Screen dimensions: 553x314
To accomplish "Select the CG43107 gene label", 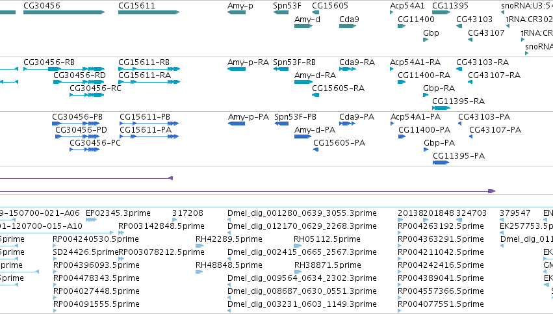I will [x=486, y=33].
